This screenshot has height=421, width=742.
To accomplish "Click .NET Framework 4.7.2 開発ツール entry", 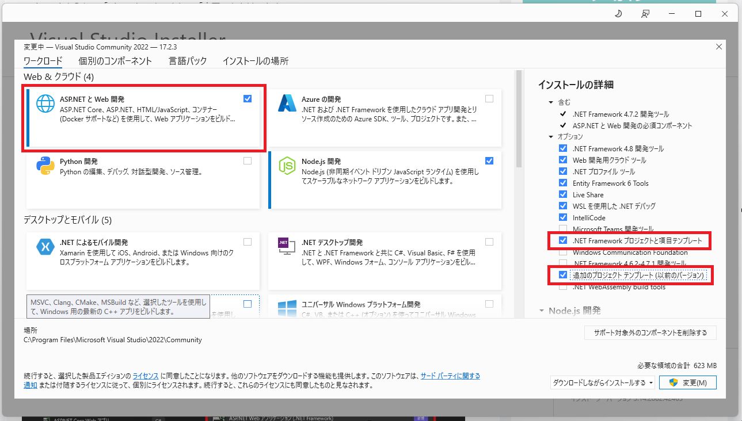I will pyautogui.click(x=621, y=114).
